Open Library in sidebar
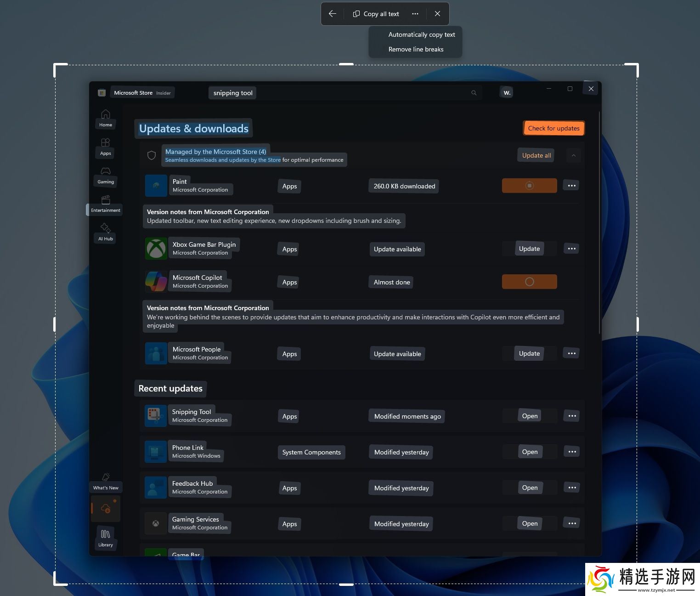The height and width of the screenshot is (596, 700). coord(106,538)
